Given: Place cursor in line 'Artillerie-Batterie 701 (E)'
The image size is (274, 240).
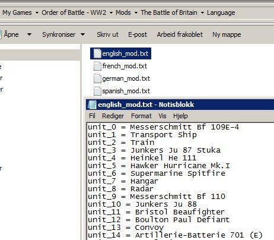Looking at the screenshot, I should coord(175,235).
